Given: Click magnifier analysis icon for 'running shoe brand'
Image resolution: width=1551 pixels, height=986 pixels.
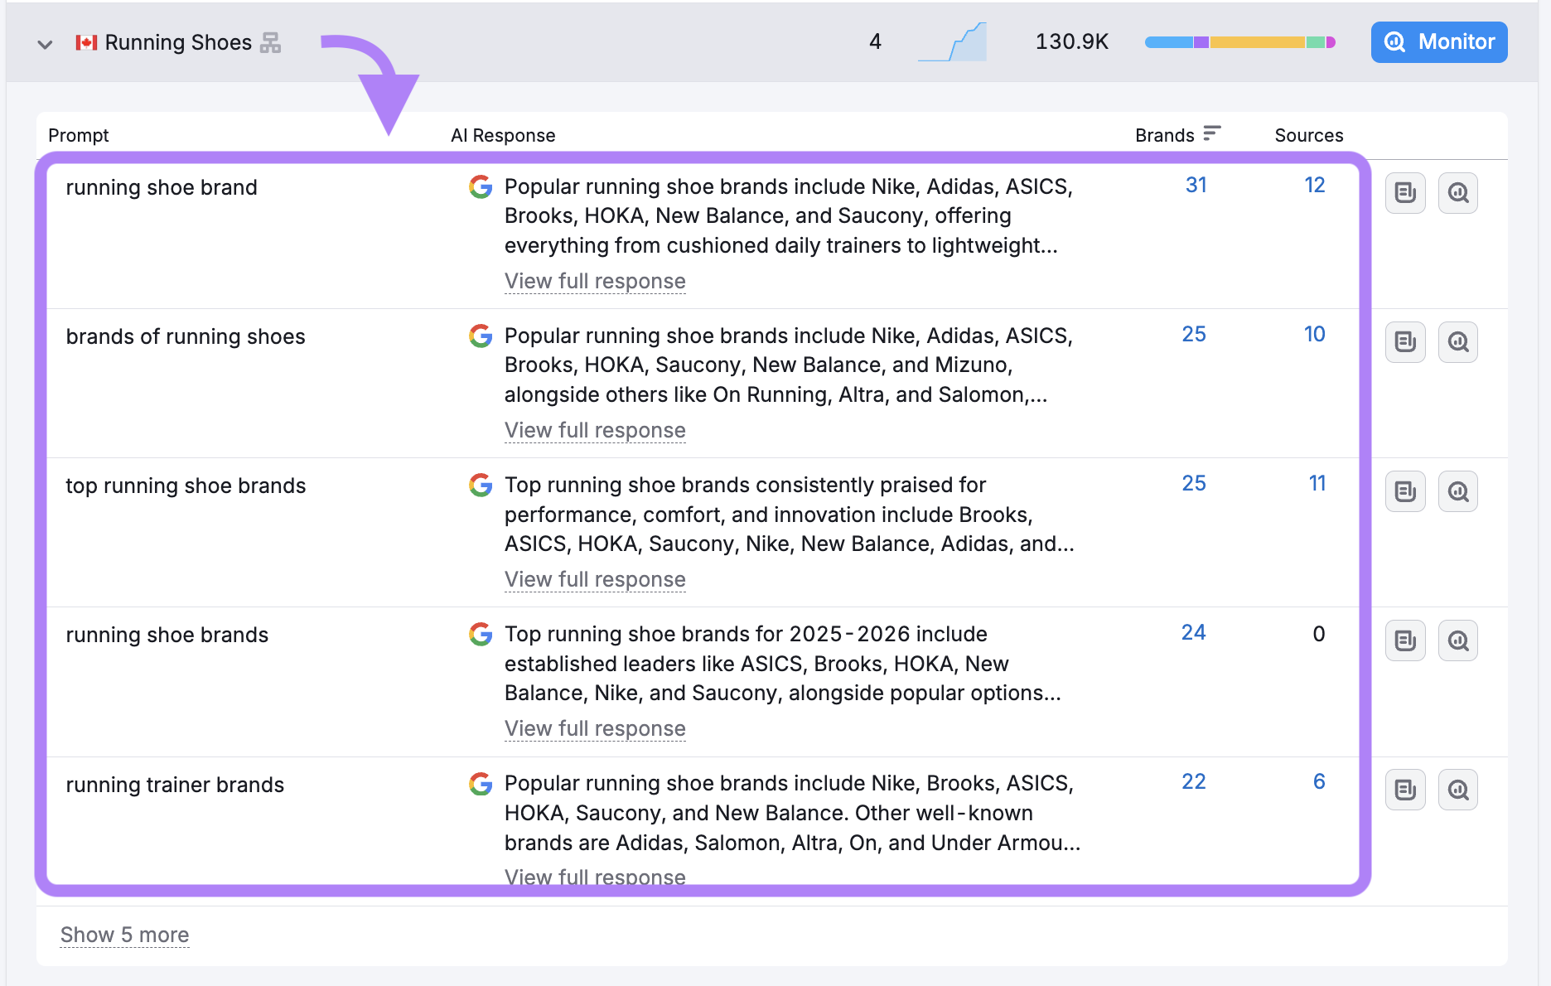Looking at the screenshot, I should (x=1457, y=193).
